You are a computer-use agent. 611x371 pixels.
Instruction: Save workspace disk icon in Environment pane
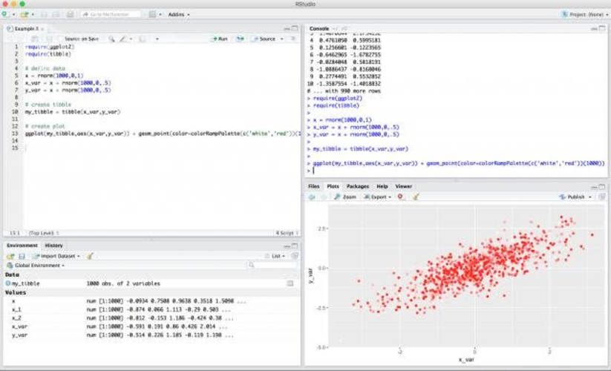[22, 256]
